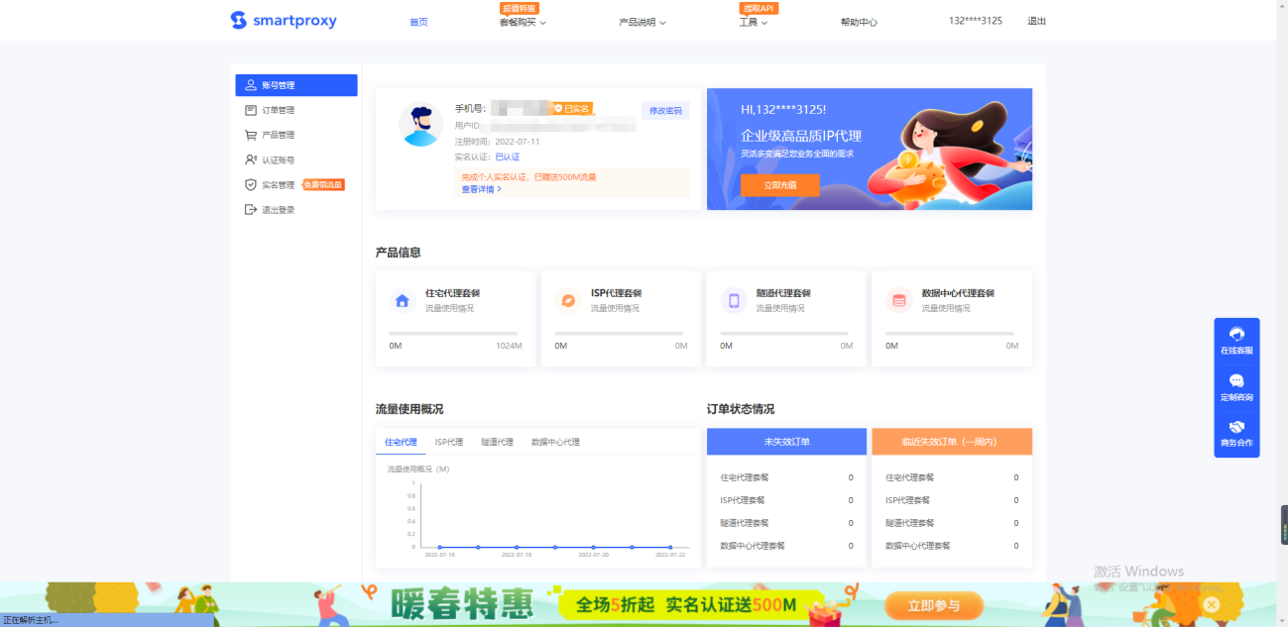Screen dimensions: 1288x627
Task: Click 退出 in the top bar
Action: [1036, 21]
